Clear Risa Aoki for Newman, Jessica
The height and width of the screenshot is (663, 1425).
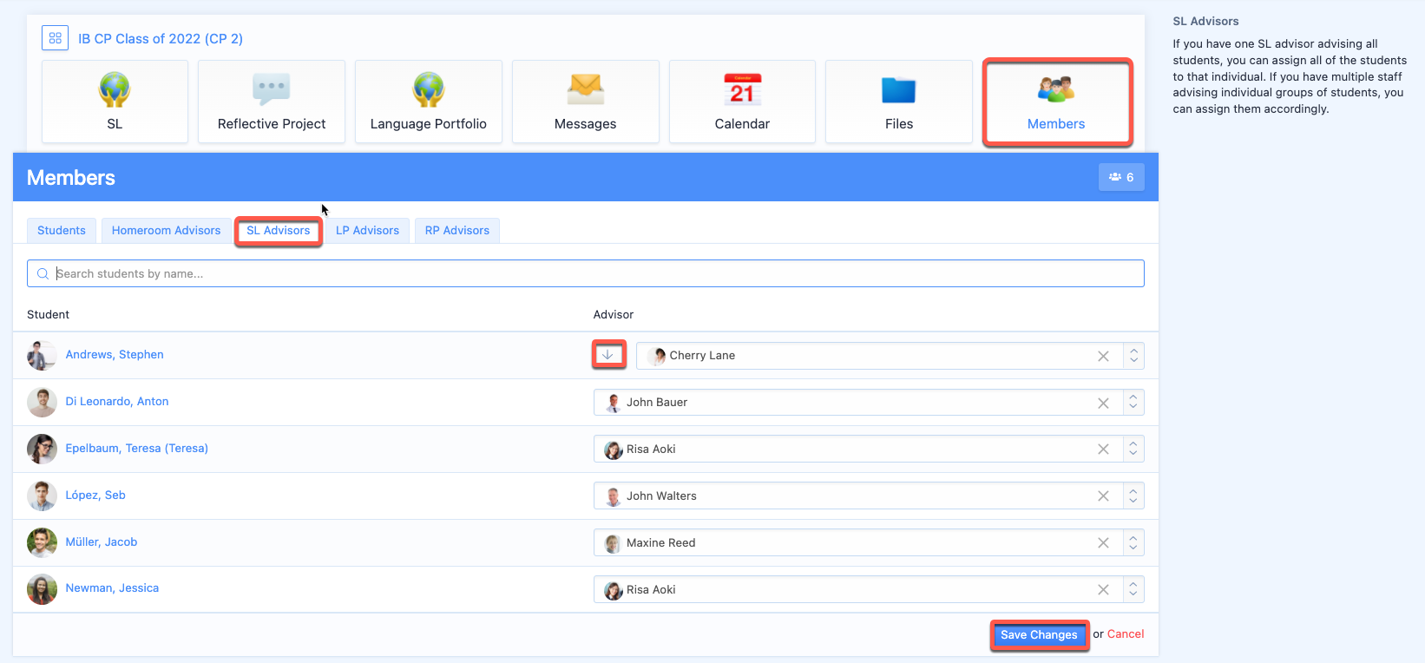1103,590
